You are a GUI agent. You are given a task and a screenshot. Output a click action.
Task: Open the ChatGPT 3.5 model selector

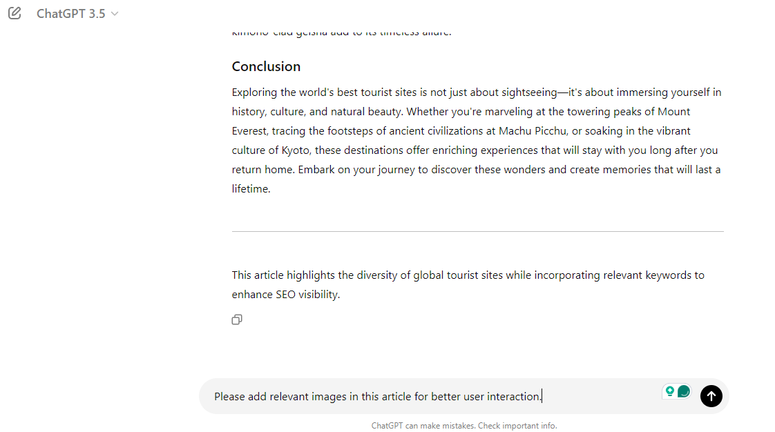(77, 14)
